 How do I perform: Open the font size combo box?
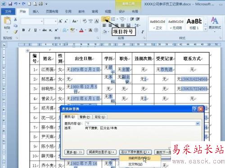pos(51,22)
